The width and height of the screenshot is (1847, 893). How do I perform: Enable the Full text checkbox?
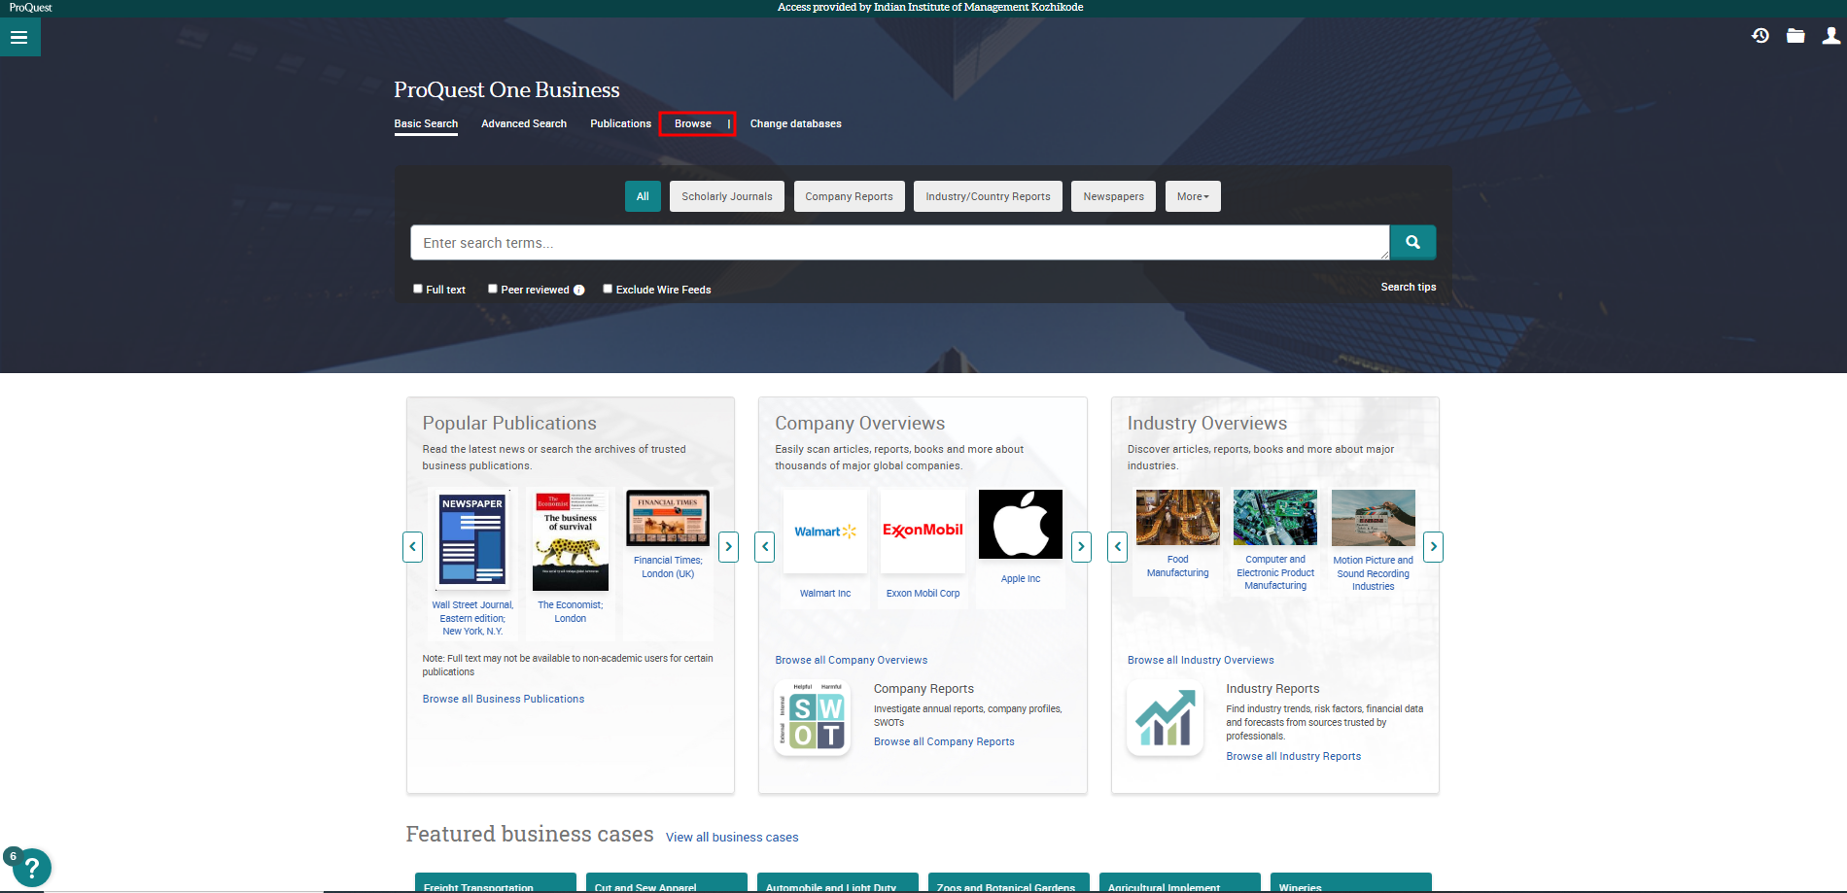[418, 289]
